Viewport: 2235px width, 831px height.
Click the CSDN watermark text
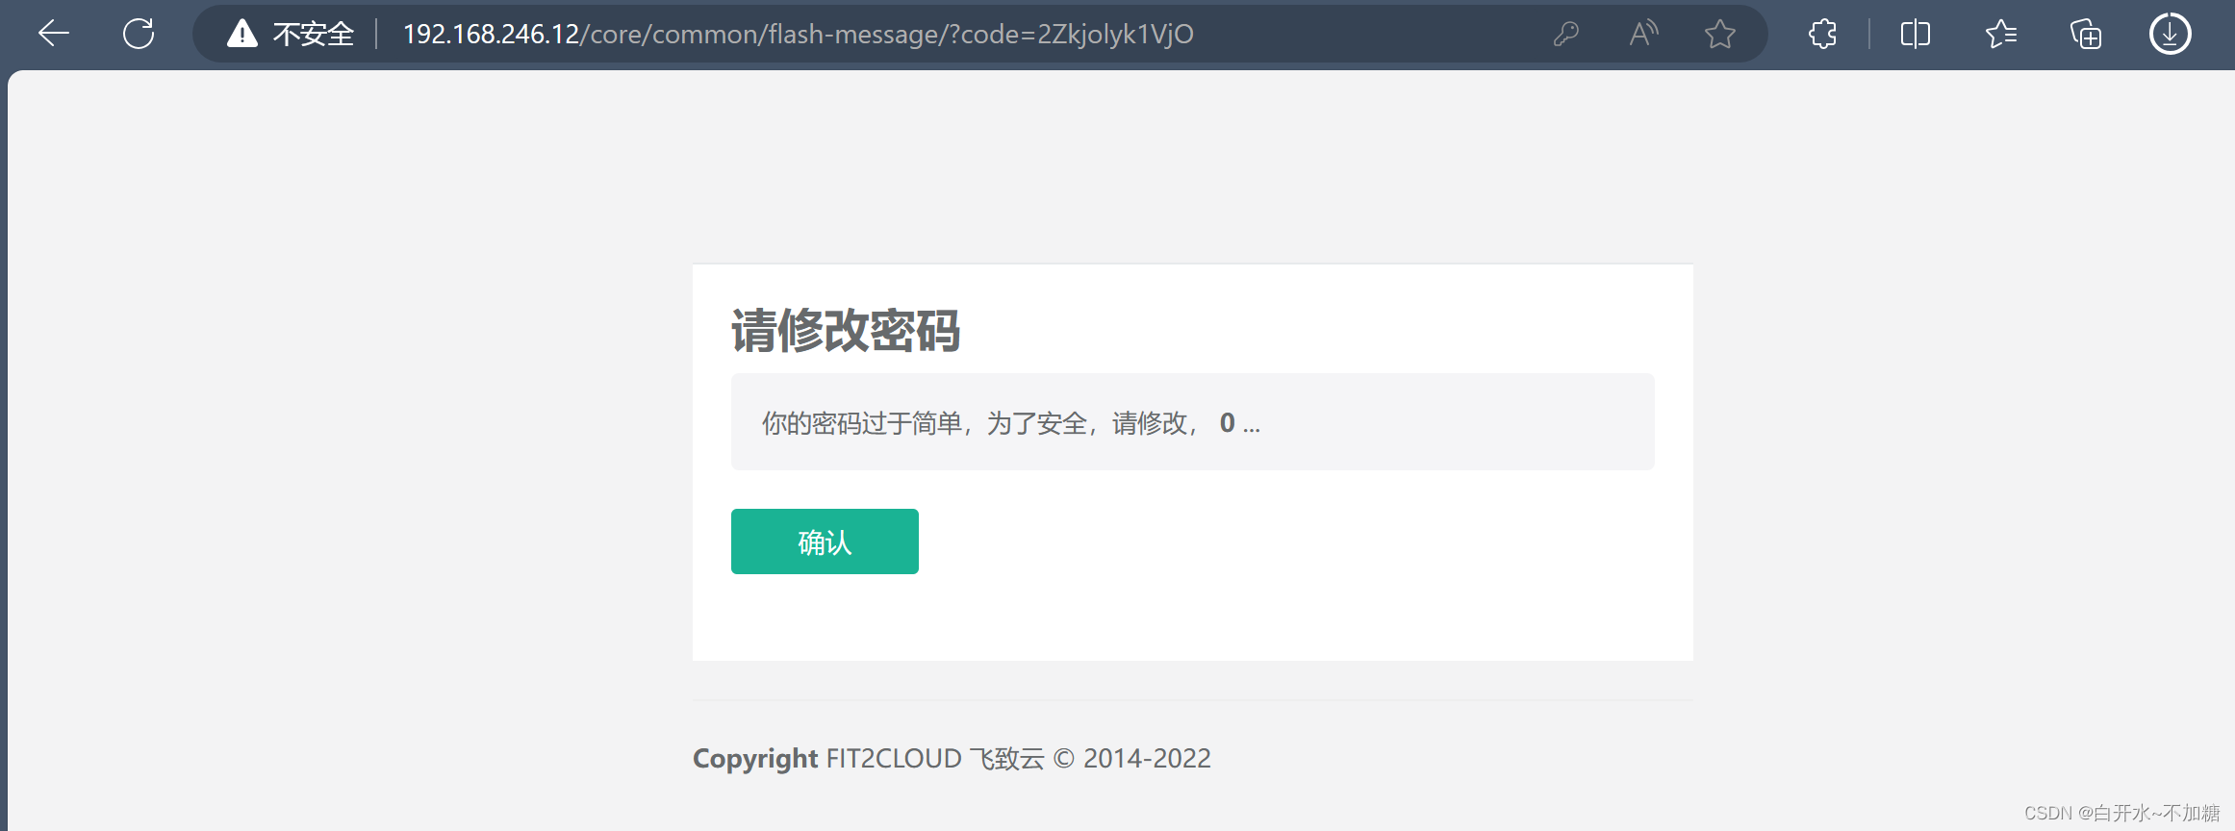tap(2121, 813)
